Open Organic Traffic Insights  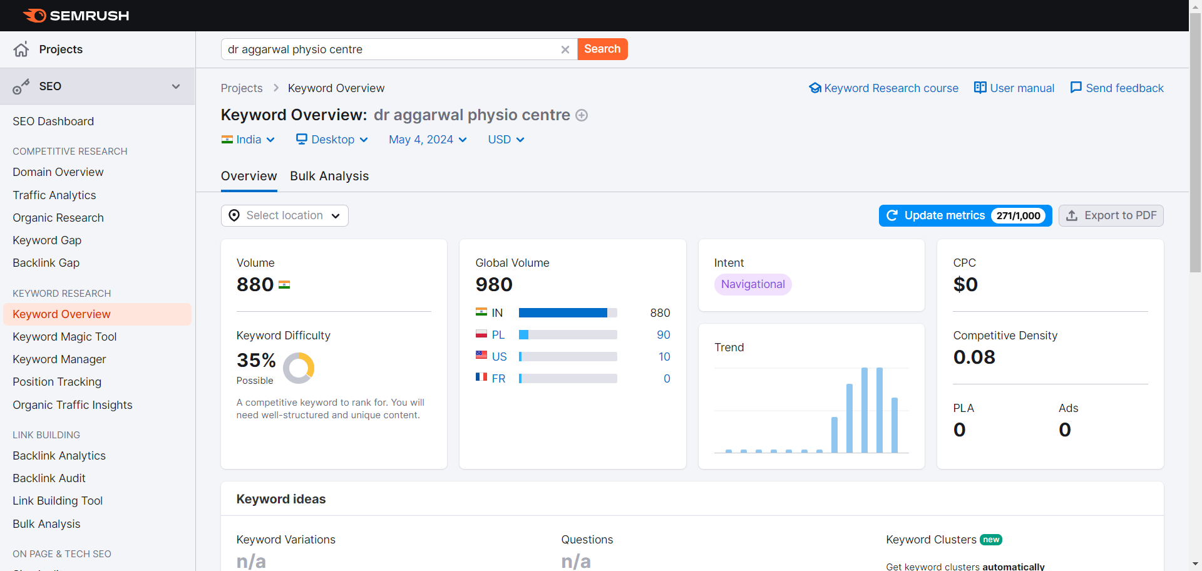click(x=73, y=405)
